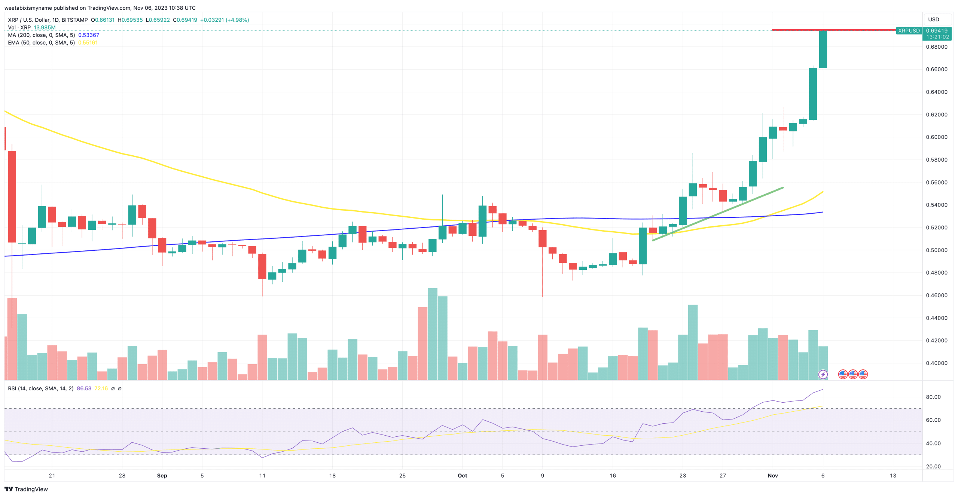
Task: Click the Oct label on time axis
Action: pyautogui.click(x=463, y=475)
